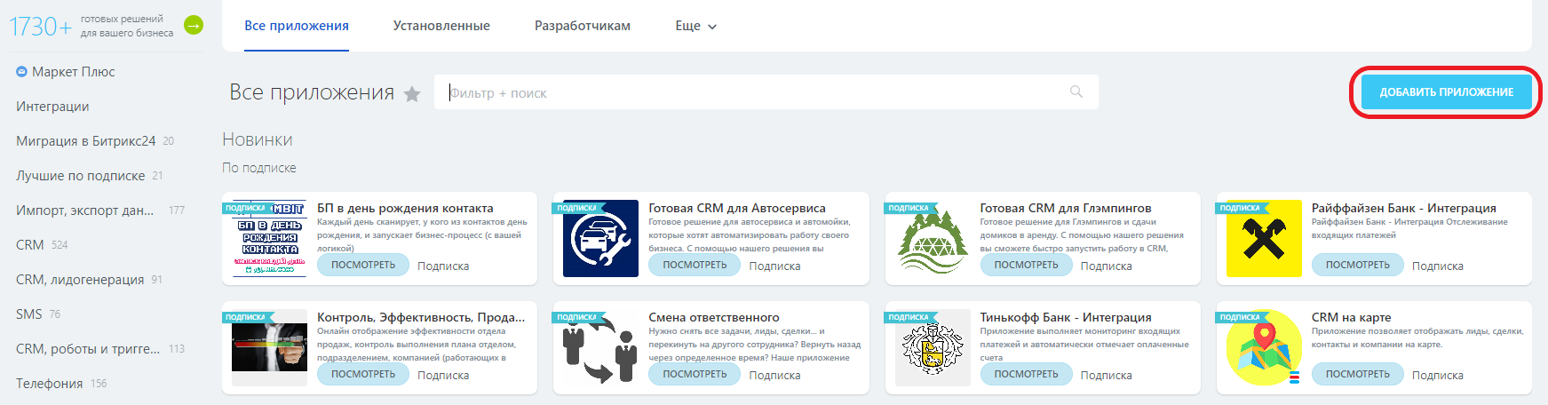The height and width of the screenshot is (405, 1548).
Task: Click Посмотреть for CRM для Глэмпингов
Action: (1027, 265)
